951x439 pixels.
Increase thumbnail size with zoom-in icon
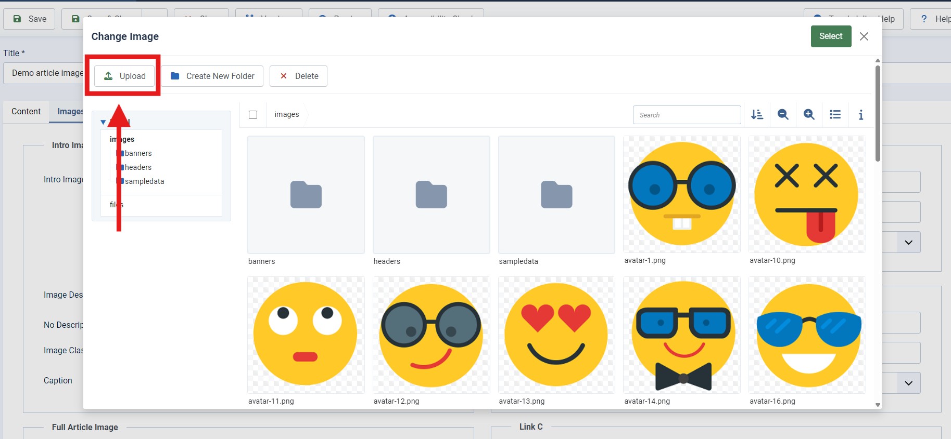(809, 114)
